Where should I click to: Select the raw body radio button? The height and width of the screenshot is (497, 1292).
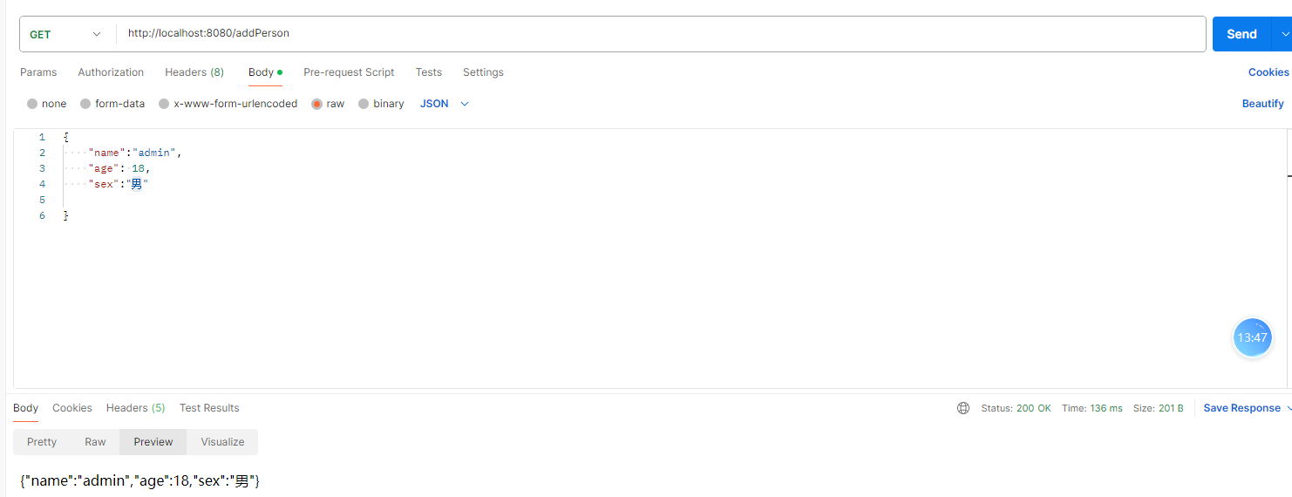point(316,104)
